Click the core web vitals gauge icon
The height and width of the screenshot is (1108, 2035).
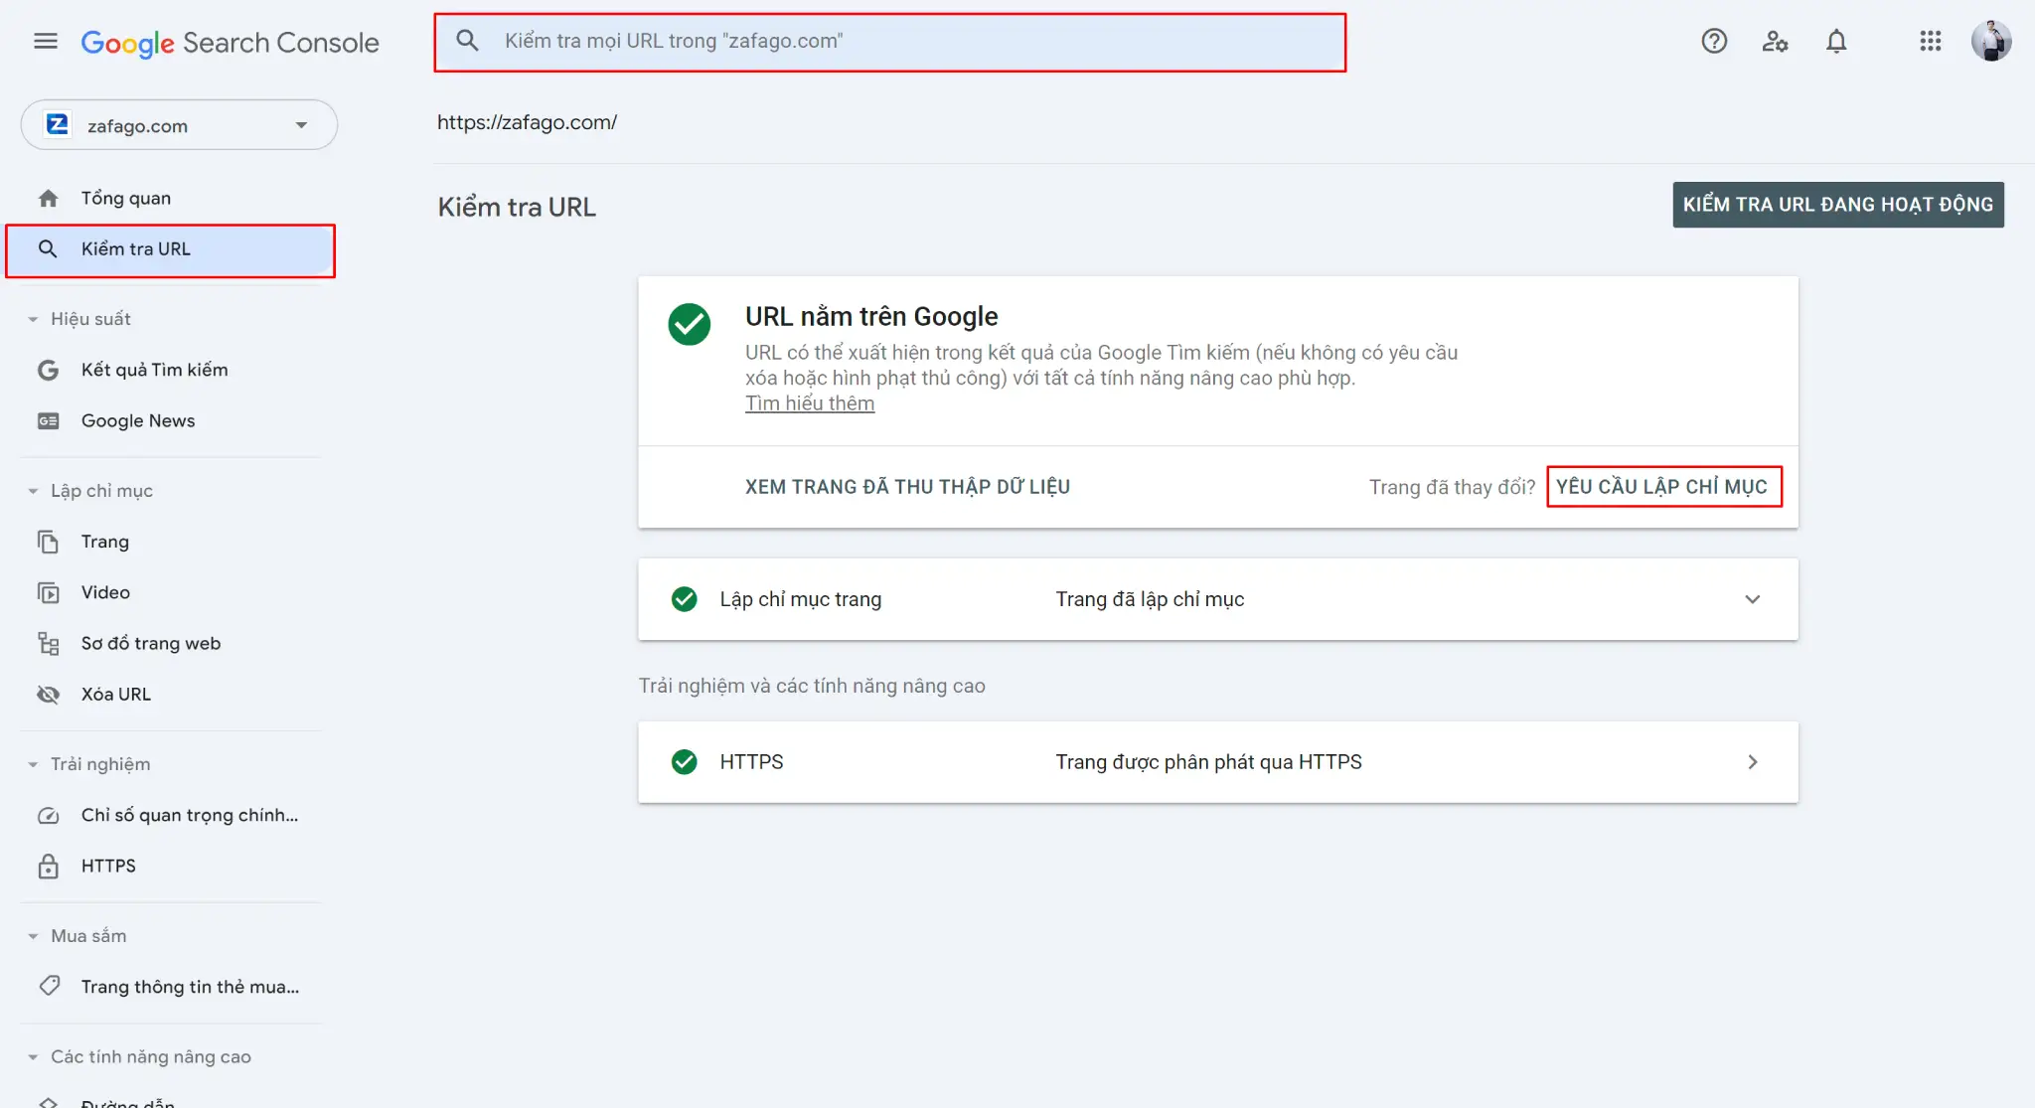tap(48, 816)
